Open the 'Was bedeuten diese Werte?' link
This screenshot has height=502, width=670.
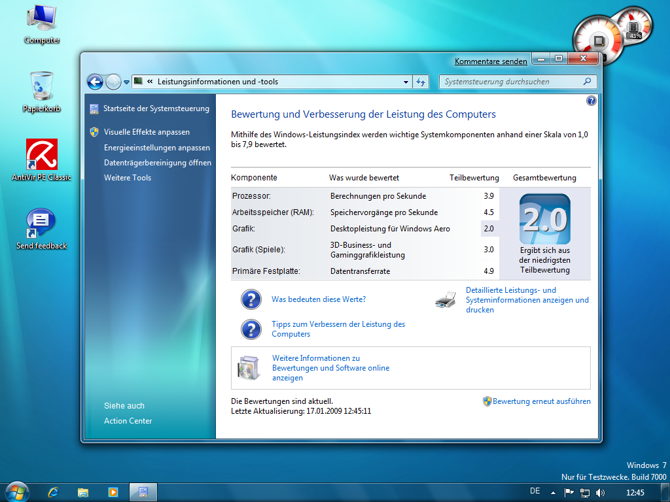pos(319,299)
